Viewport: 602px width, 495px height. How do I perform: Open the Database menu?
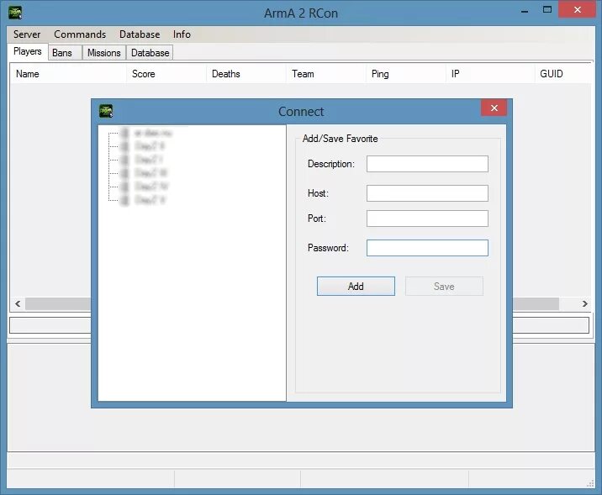click(x=140, y=34)
